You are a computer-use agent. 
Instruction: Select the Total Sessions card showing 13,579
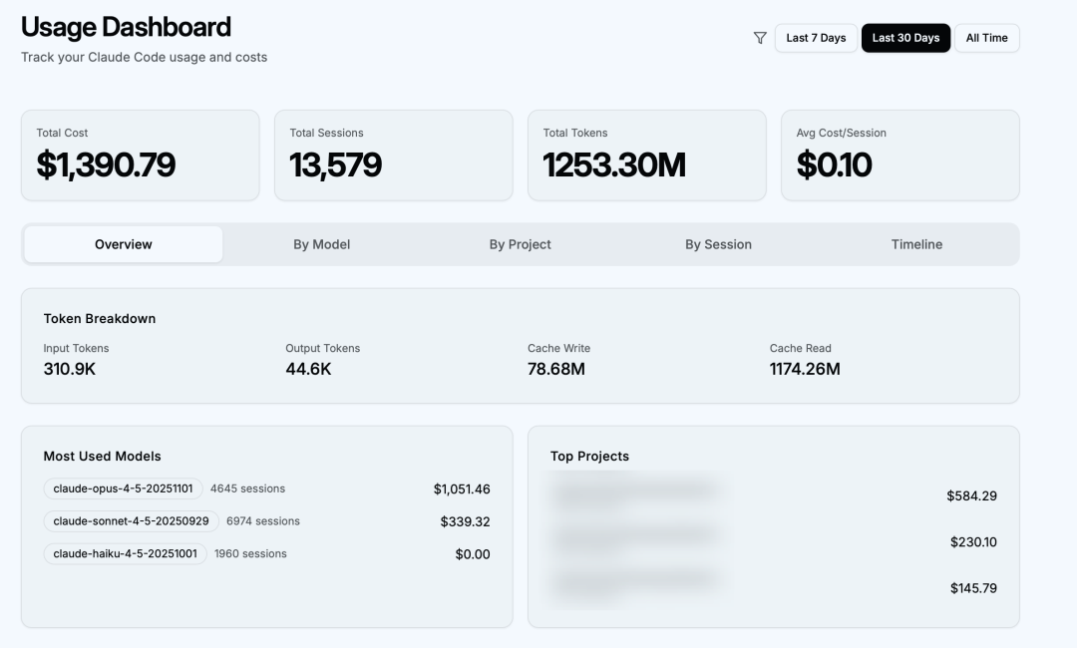click(393, 155)
